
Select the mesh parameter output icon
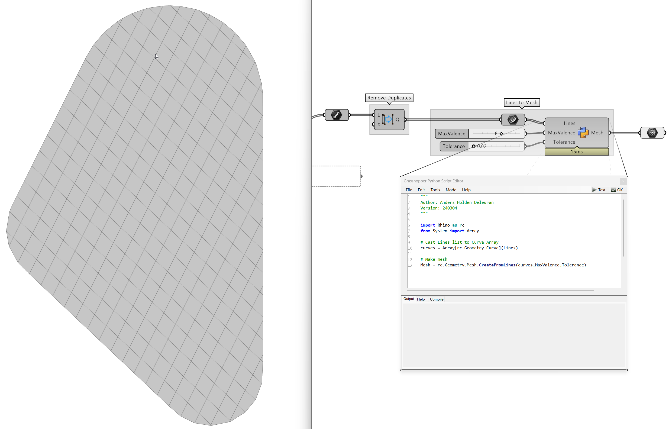(x=652, y=133)
